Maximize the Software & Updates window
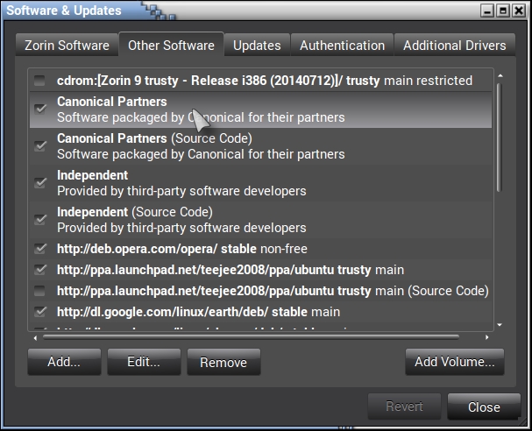 [503, 11]
